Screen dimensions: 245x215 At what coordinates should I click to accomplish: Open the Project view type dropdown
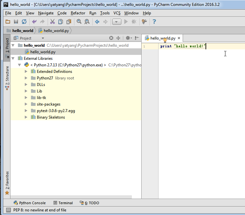[x=43, y=38]
